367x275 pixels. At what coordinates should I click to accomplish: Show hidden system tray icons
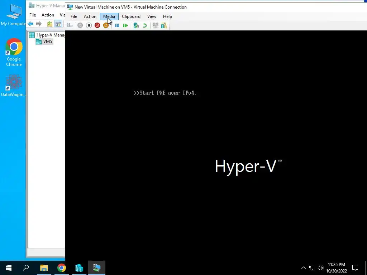point(303,268)
